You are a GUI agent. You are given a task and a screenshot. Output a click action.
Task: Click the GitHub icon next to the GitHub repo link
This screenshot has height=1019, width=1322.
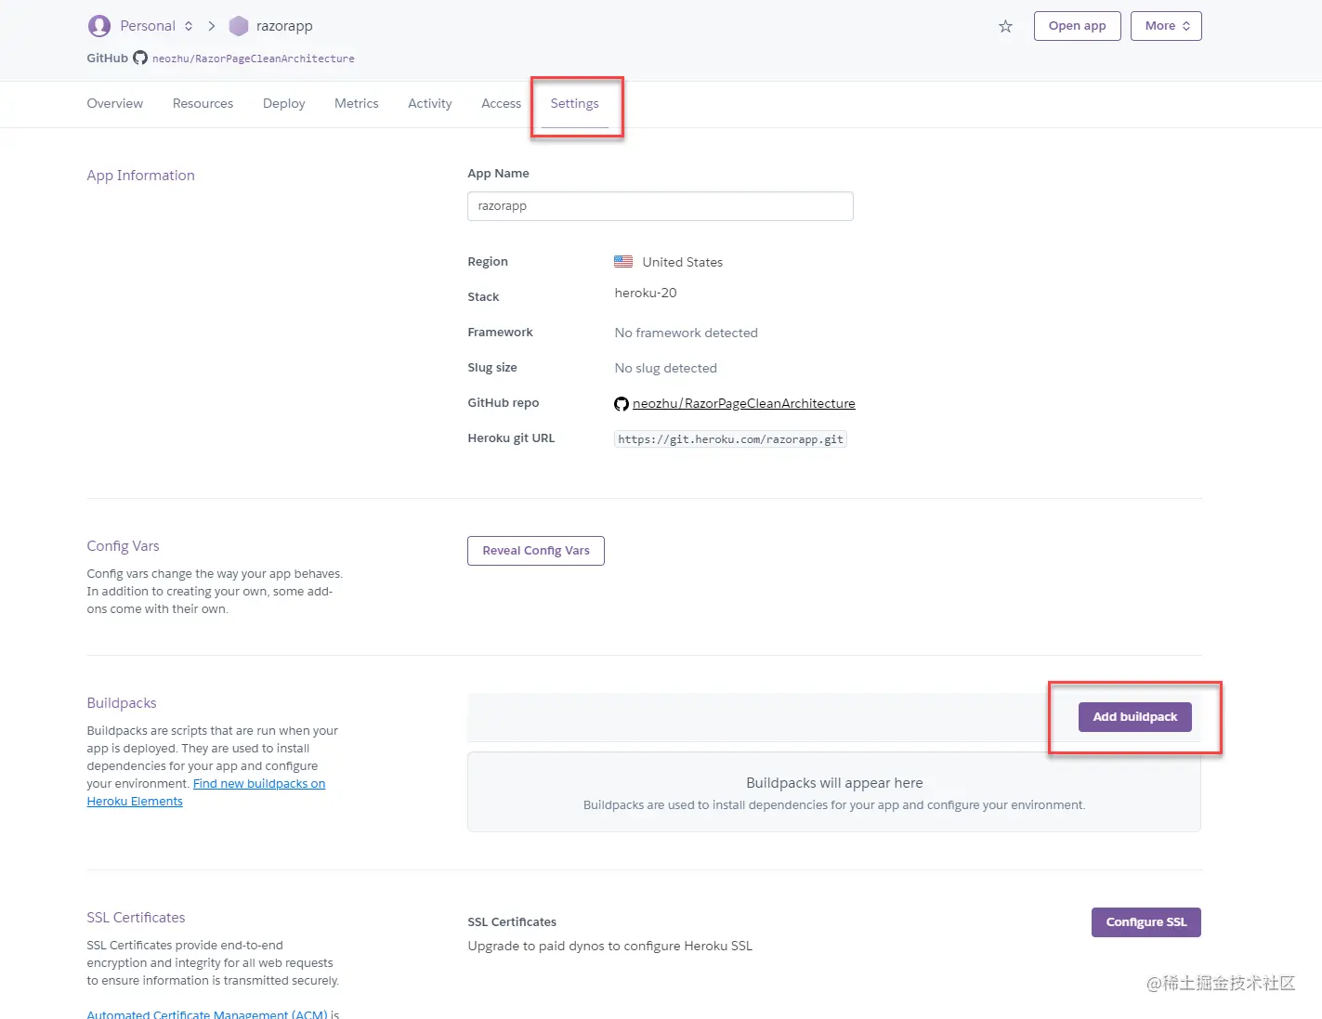click(622, 403)
